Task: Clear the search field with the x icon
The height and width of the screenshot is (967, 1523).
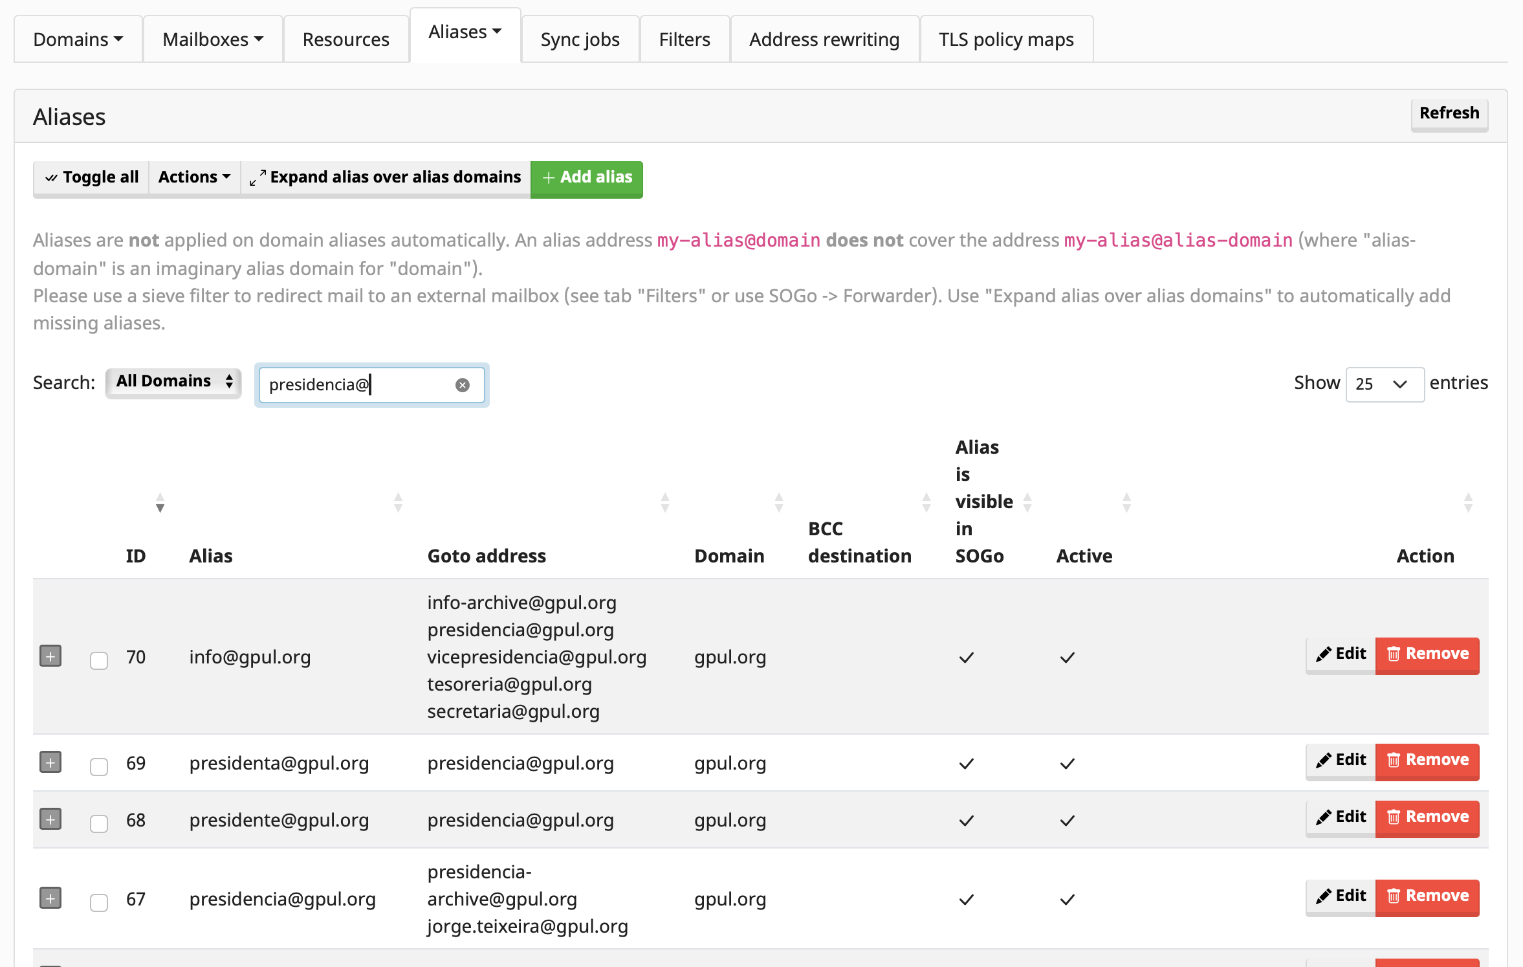Action: click(x=462, y=385)
